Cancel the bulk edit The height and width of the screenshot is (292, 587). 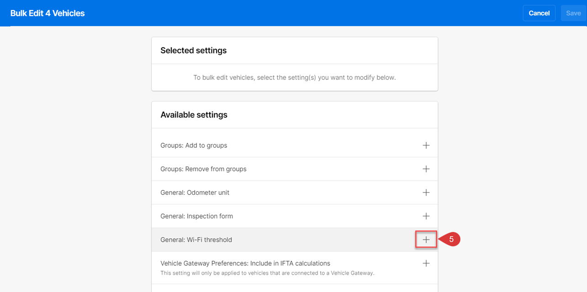coord(539,13)
